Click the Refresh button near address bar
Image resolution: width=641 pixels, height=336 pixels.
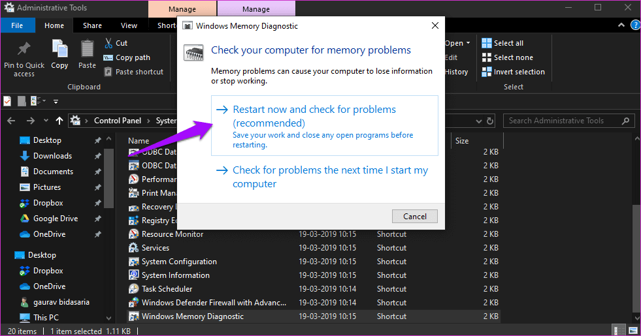[x=490, y=121]
